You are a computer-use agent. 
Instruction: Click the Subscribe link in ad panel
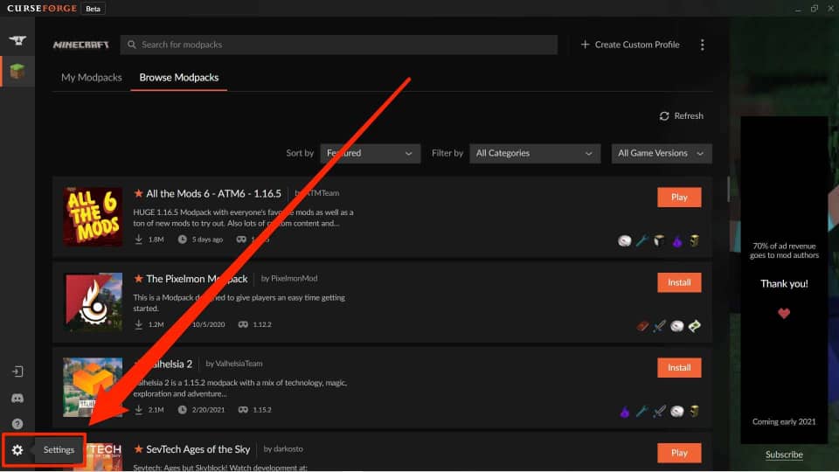(784, 455)
